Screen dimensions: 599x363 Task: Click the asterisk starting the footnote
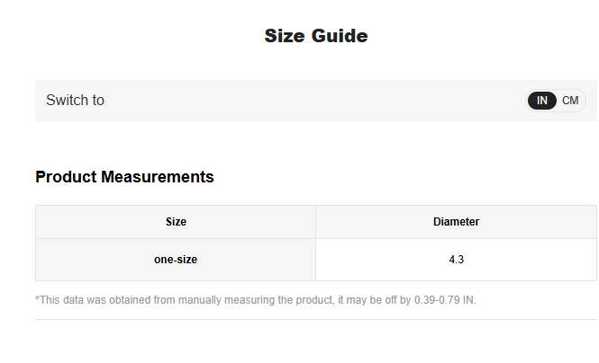[37, 298]
